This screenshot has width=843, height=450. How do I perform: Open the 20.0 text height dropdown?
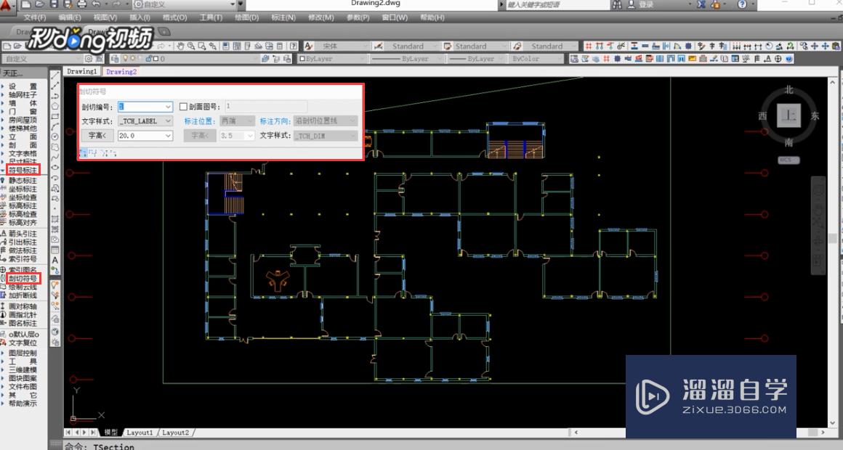pos(168,136)
